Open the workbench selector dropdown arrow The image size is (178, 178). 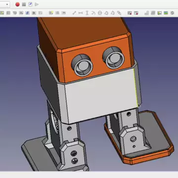click(x=7, y=4)
